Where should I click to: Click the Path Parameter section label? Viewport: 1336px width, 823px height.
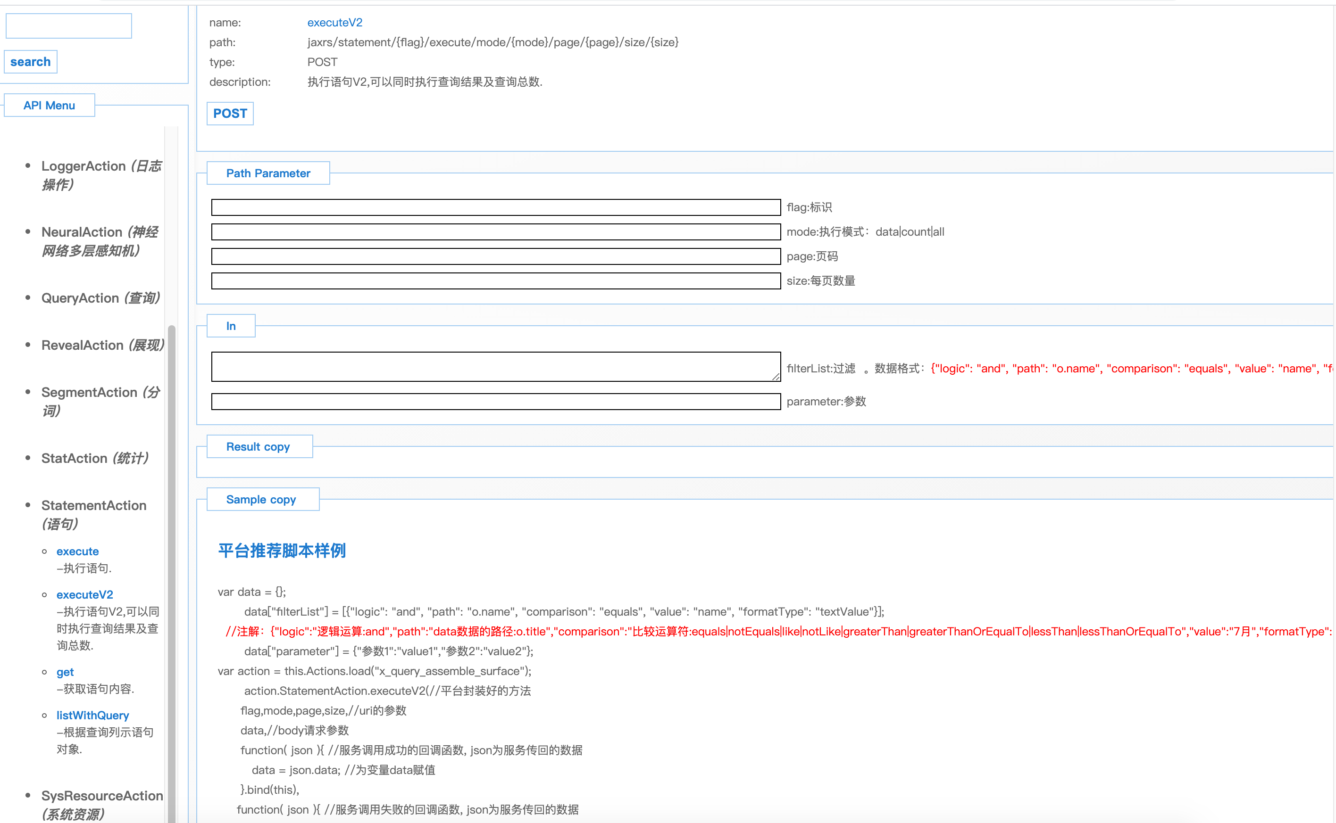(x=268, y=173)
